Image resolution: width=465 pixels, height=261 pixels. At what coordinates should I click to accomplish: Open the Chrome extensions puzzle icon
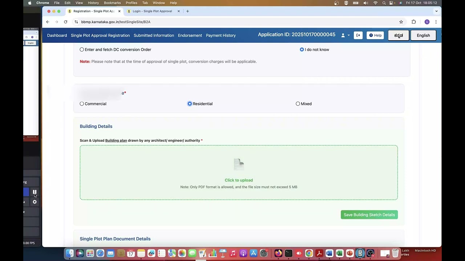[x=414, y=22]
